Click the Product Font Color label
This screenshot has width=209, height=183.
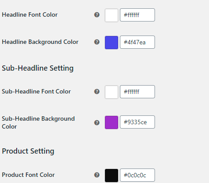coord(28,175)
